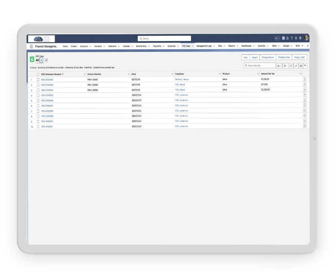This screenshot has height=276, width=336.
Task: Click the help question mark icon
Action: [292, 38]
